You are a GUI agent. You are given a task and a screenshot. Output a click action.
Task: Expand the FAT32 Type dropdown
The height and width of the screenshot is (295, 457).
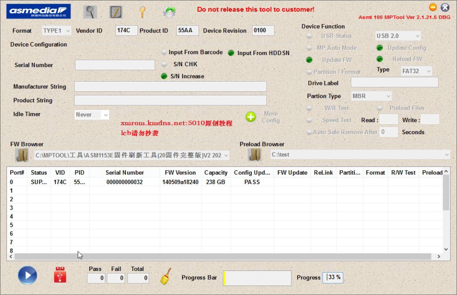(416, 71)
